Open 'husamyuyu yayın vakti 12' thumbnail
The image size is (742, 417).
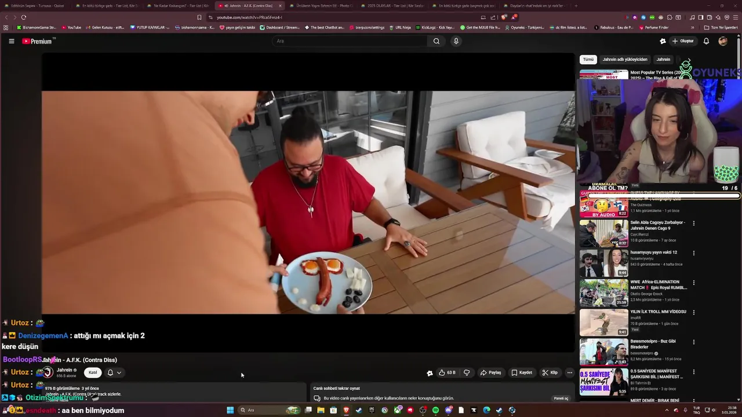click(603, 262)
